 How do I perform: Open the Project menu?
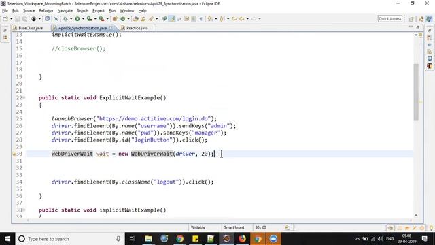coord(98,11)
